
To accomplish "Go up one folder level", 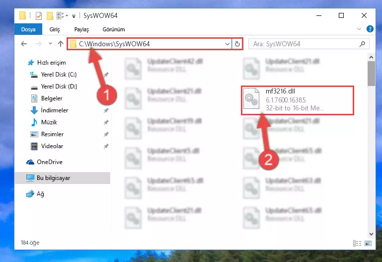I will pos(61,44).
